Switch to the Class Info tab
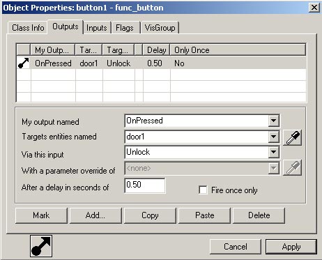 tap(28, 28)
